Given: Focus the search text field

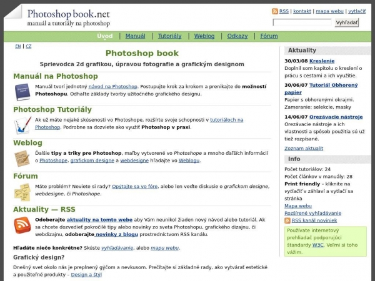Looking at the screenshot, I should pyautogui.click(x=302, y=22).
